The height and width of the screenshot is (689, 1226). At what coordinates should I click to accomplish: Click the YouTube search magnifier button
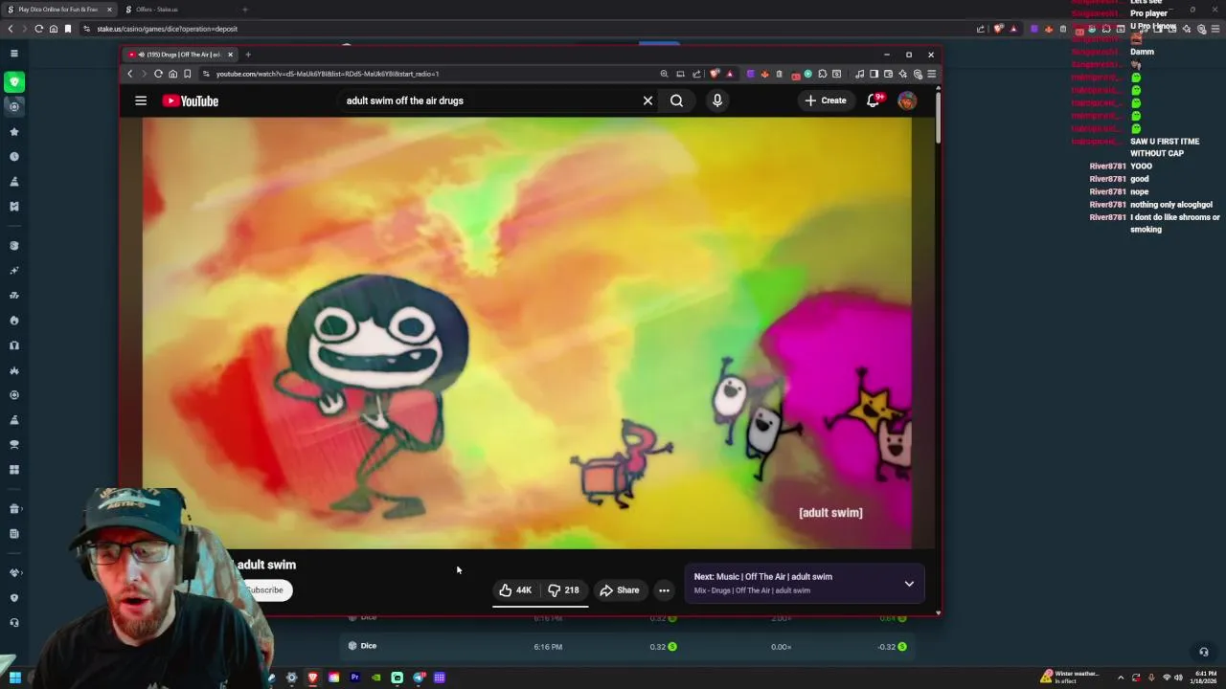(x=676, y=100)
